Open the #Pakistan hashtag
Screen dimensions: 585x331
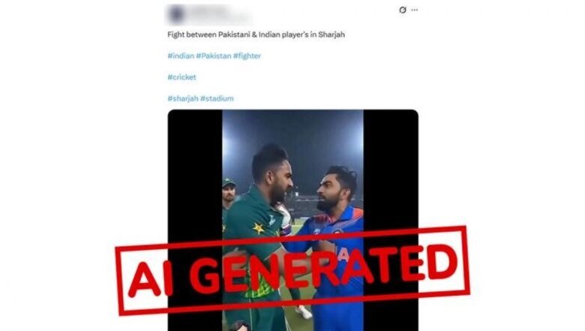214,56
